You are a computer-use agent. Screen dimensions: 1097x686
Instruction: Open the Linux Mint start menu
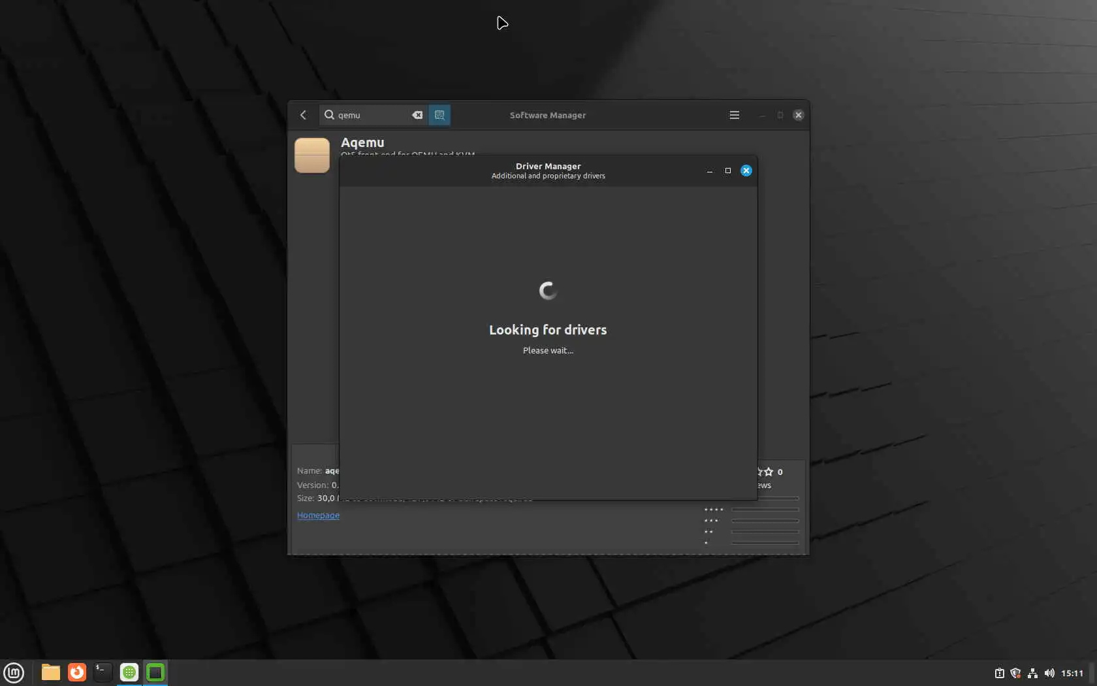pyautogui.click(x=14, y=672)
